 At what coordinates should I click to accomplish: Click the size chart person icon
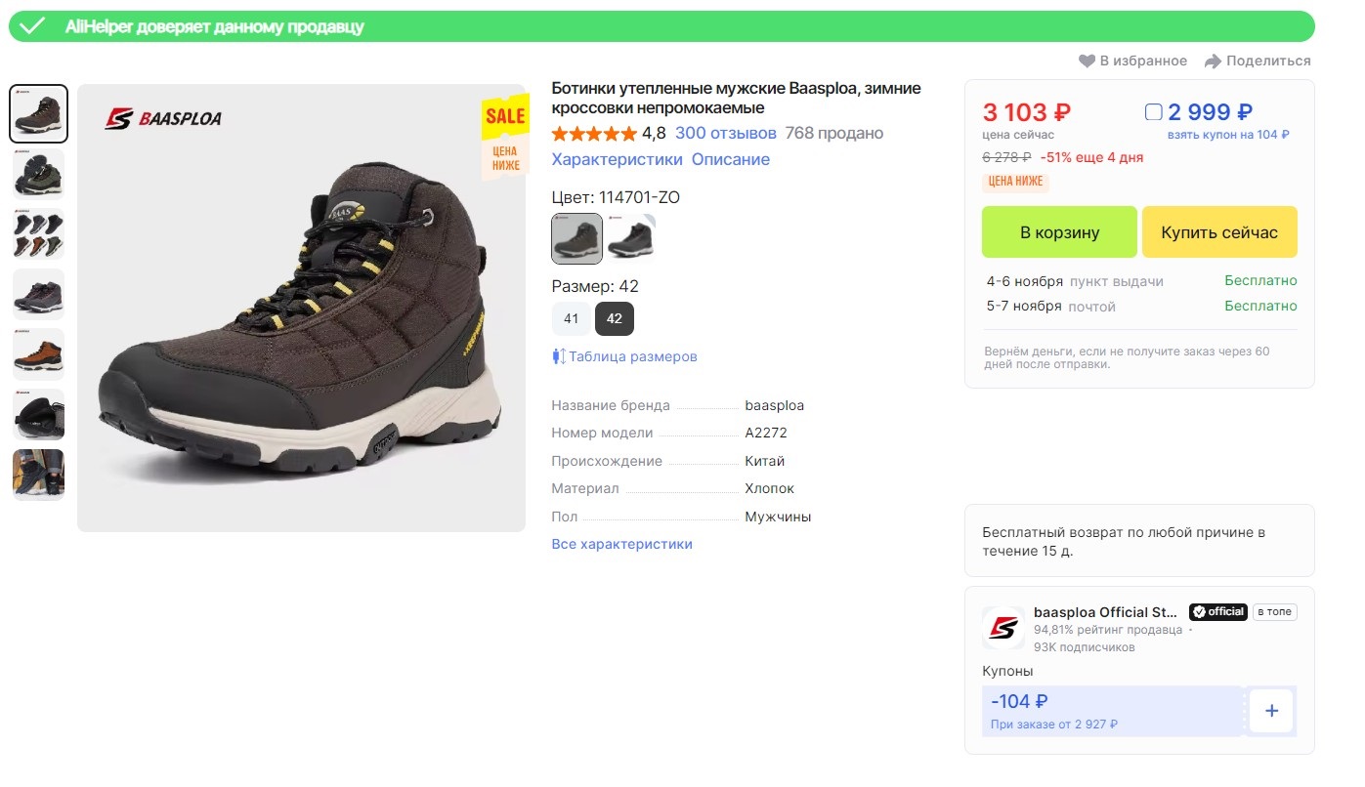558,356
